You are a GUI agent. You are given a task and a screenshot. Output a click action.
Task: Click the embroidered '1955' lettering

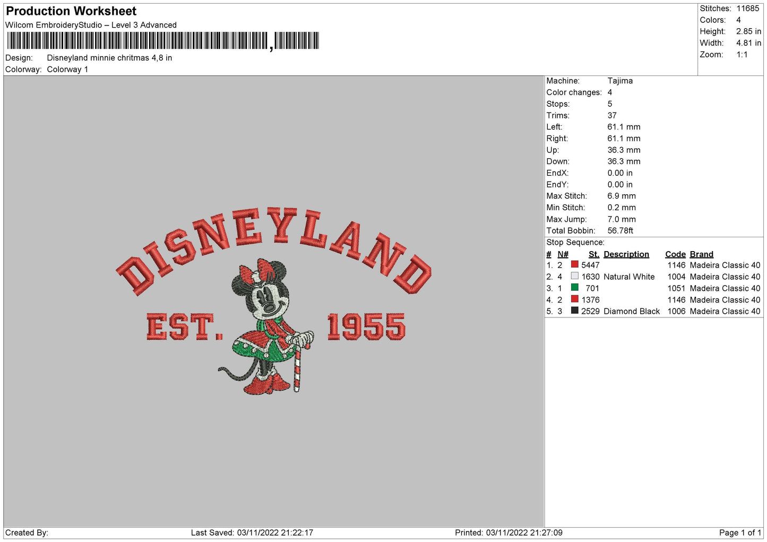pyautogui.click(x=366, y=326)
